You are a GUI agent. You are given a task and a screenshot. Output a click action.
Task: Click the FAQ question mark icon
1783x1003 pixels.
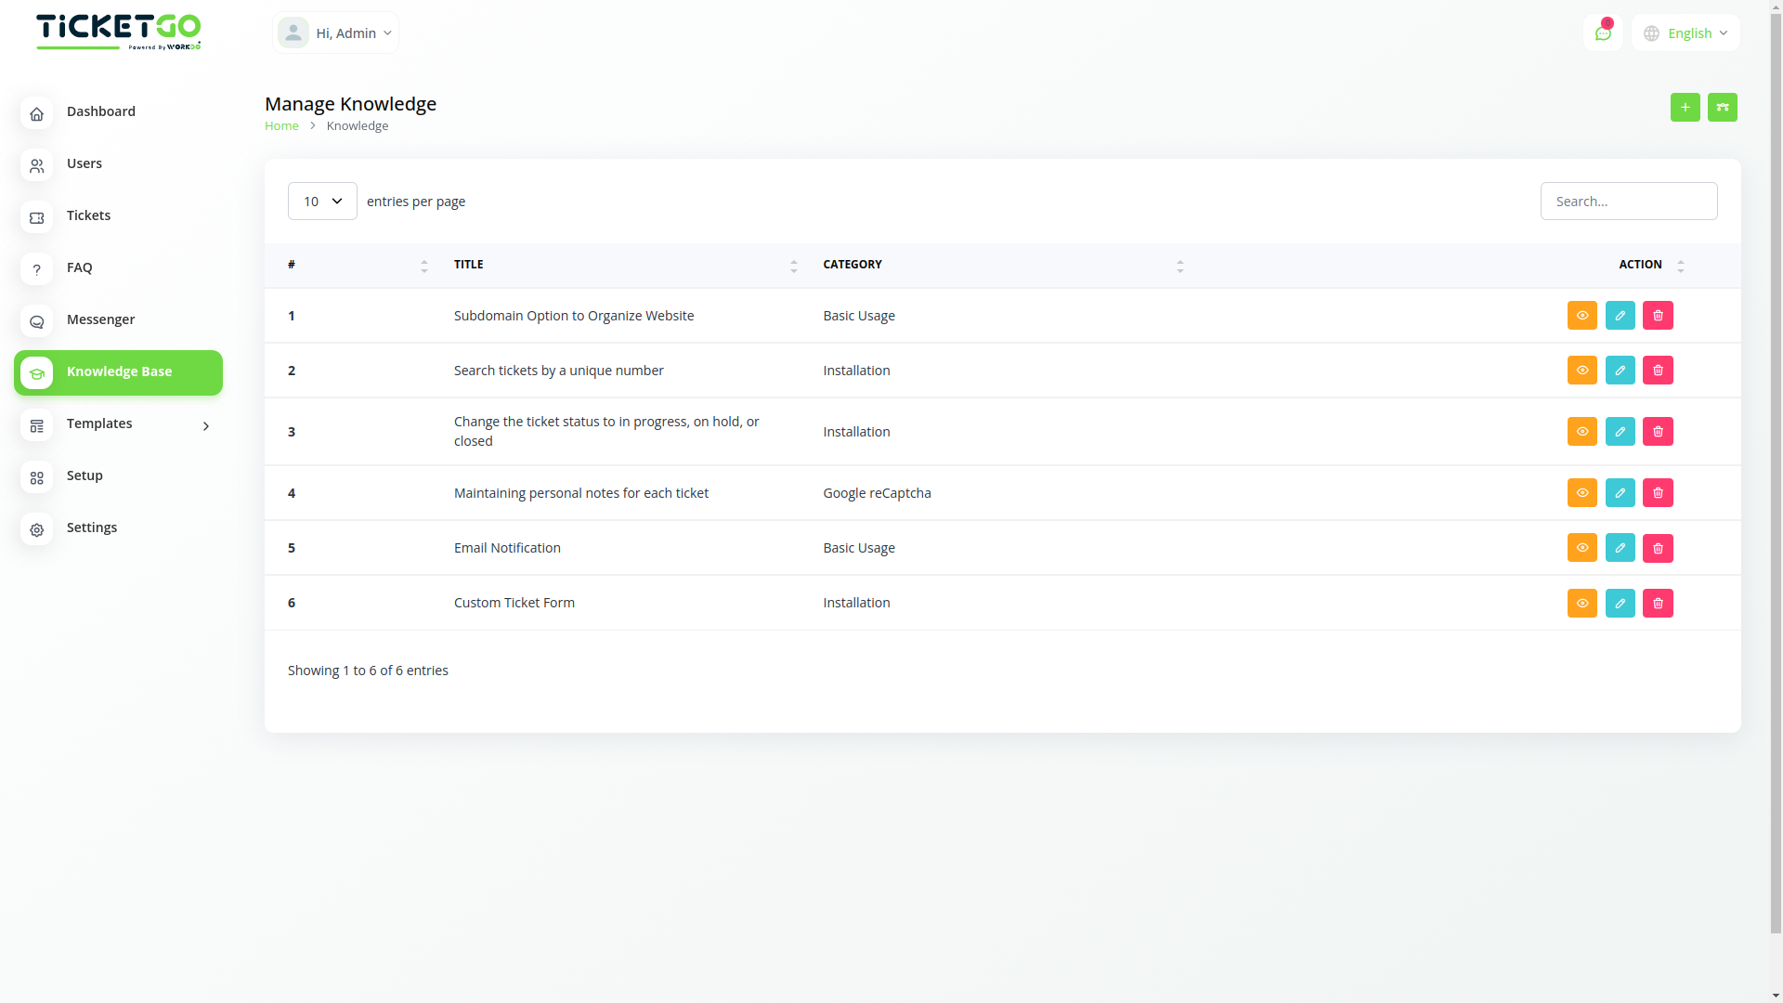tap(36, 269)
